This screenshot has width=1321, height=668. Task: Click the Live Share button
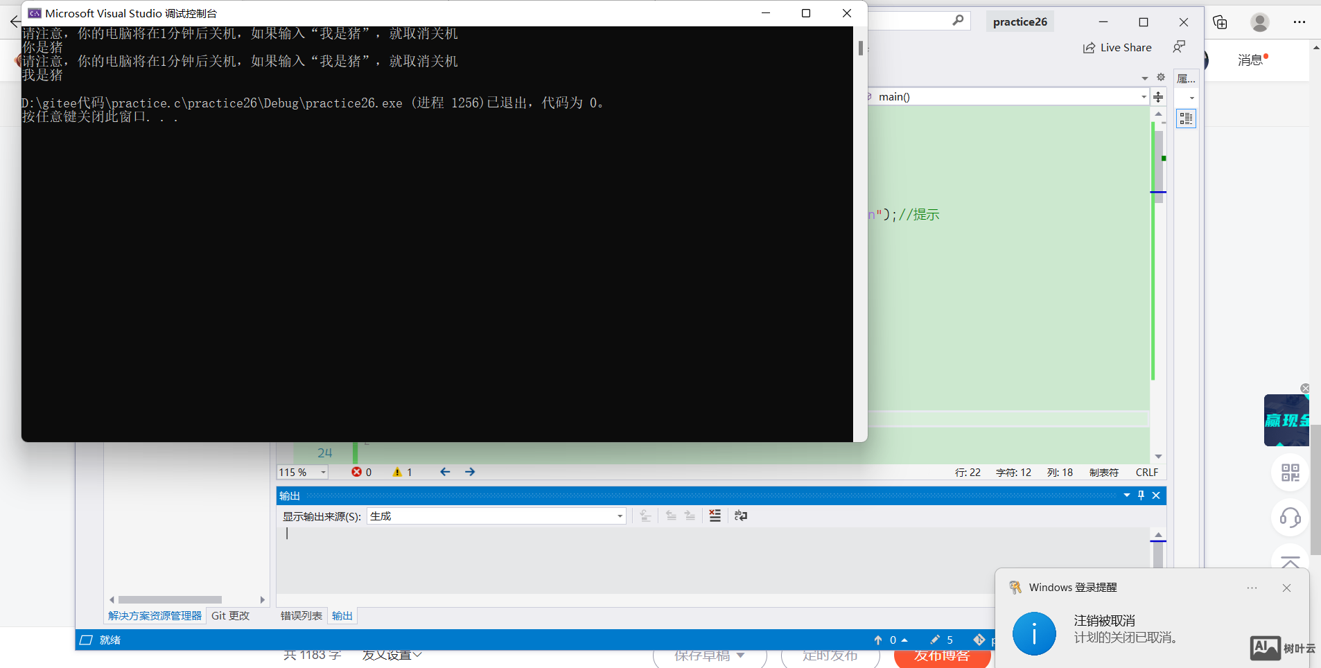(x=1117, y=47)
